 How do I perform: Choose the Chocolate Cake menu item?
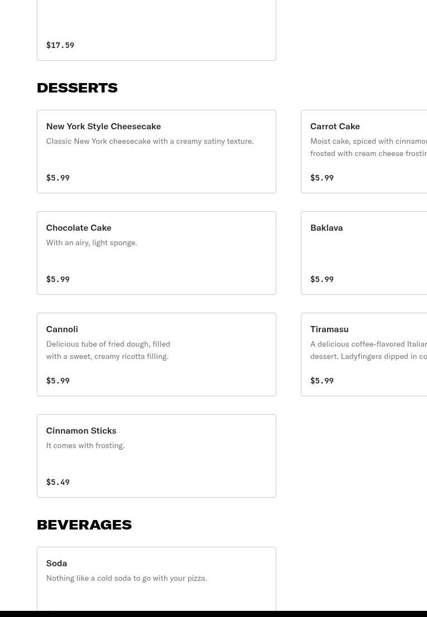156,253
